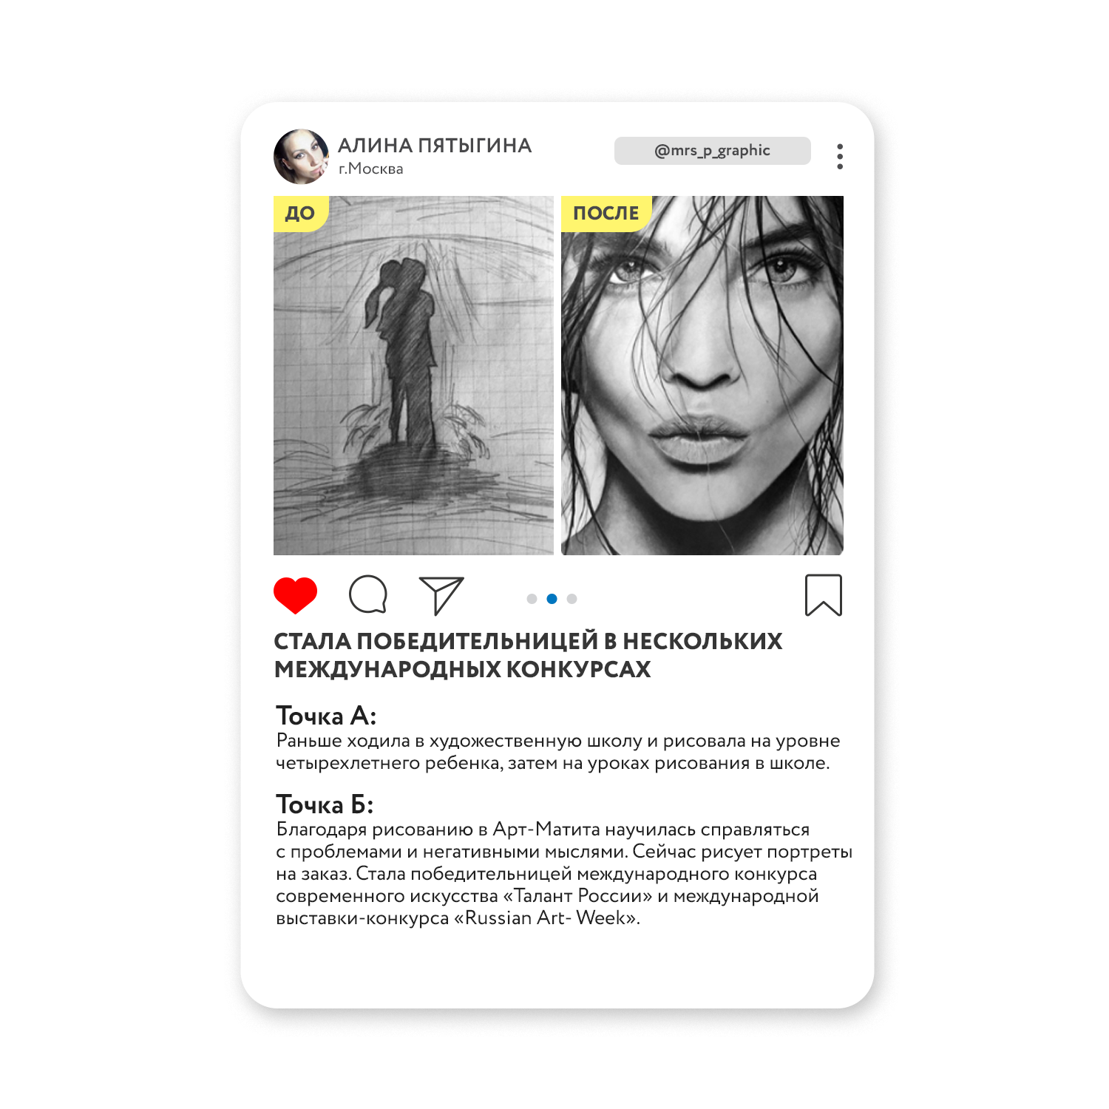
Task: Select the third carousel dot
Action: point(572,599)
